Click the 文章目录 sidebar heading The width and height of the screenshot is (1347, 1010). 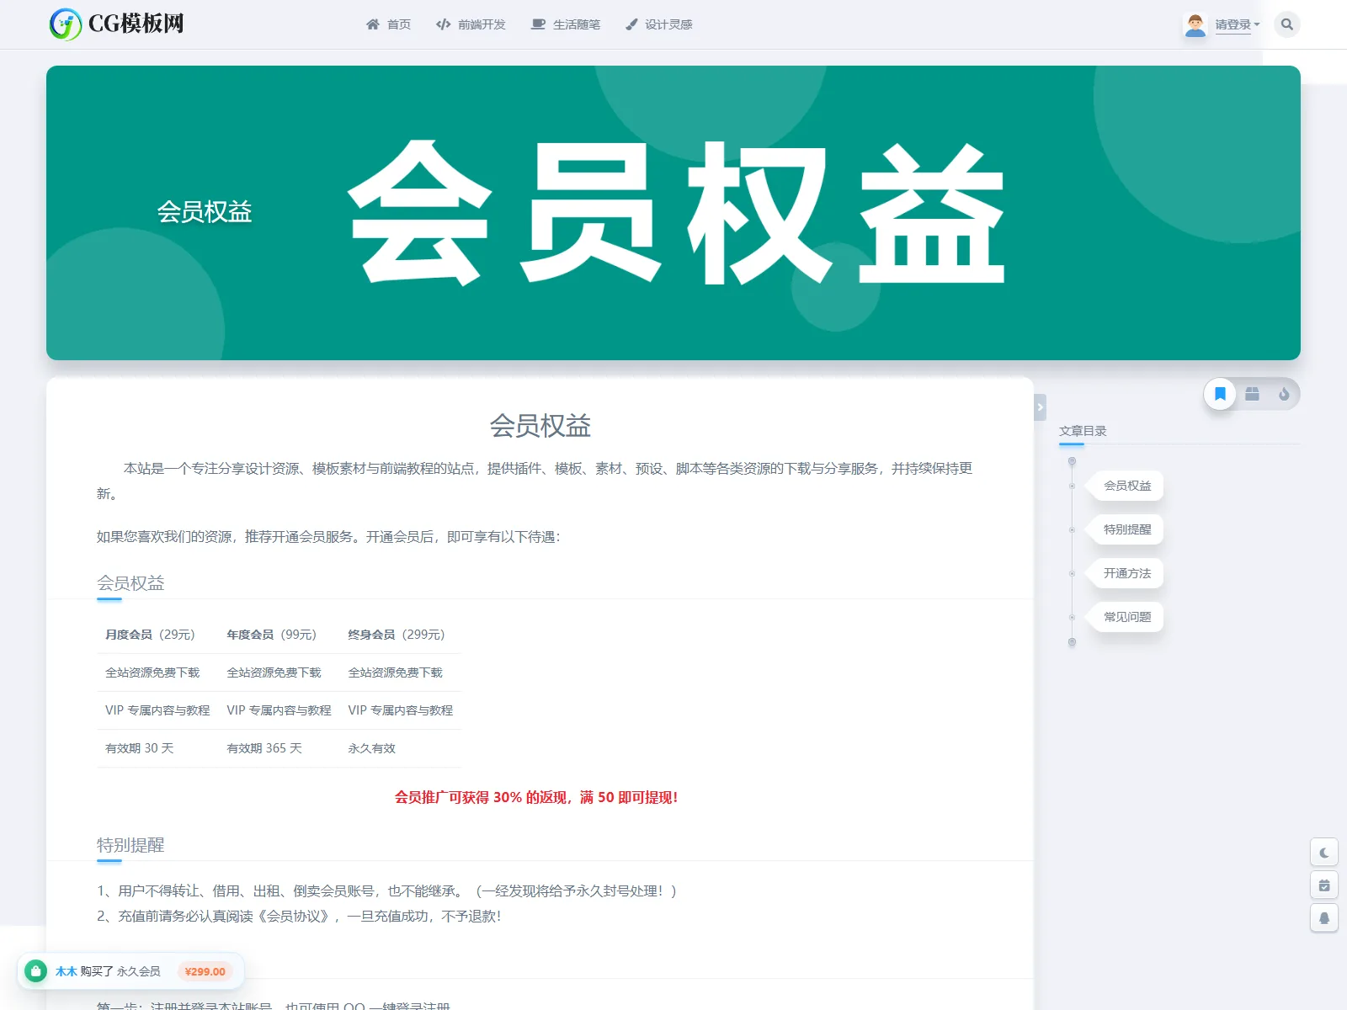1083,431
